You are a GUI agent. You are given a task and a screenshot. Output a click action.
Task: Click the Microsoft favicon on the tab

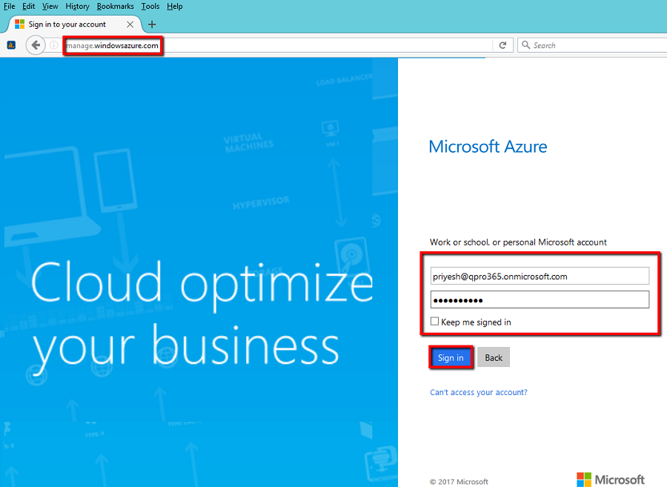(x=20, y=24)
